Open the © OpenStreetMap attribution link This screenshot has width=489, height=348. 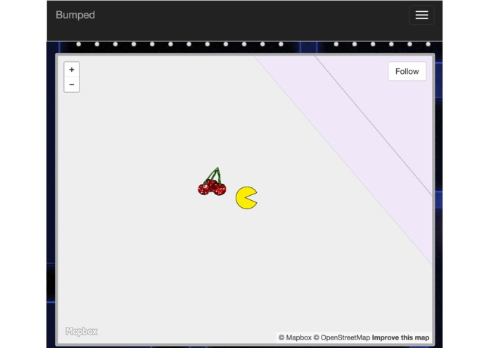point(341,337)
